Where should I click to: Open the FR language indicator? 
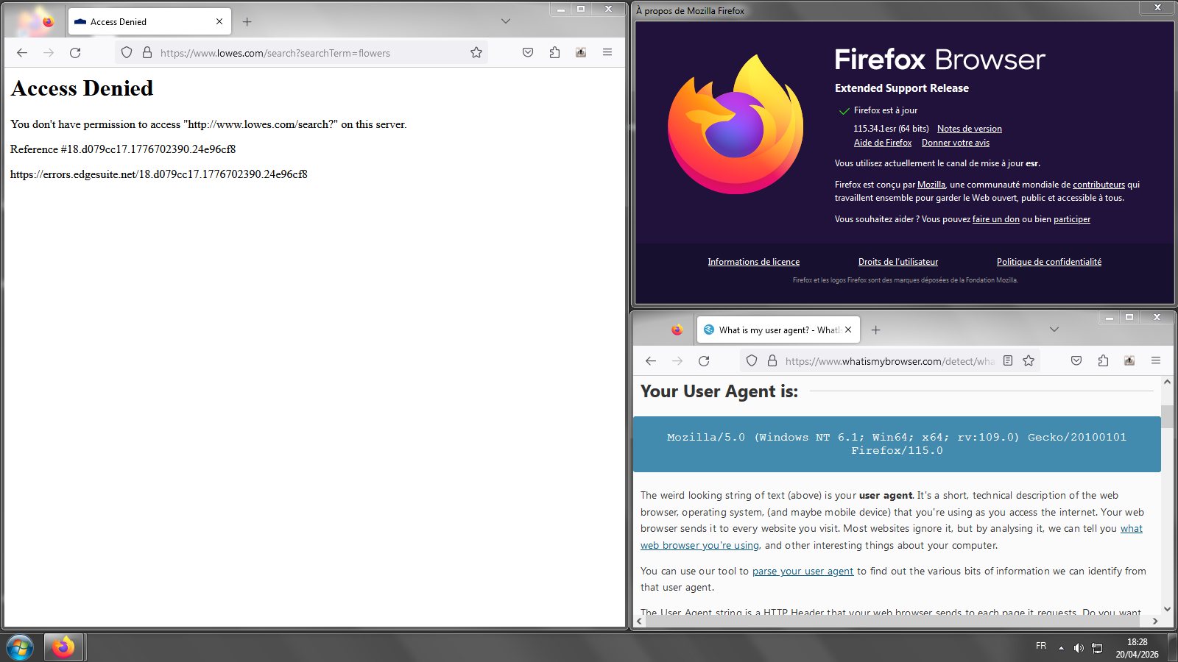tap(1041, 646)
